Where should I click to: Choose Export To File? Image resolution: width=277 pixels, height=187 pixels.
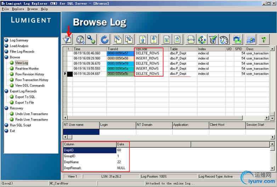tap(24, 102)
